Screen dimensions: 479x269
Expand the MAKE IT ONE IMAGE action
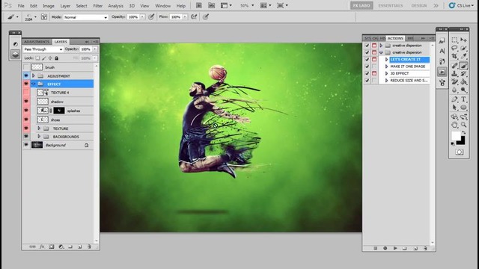pos(386,67)
